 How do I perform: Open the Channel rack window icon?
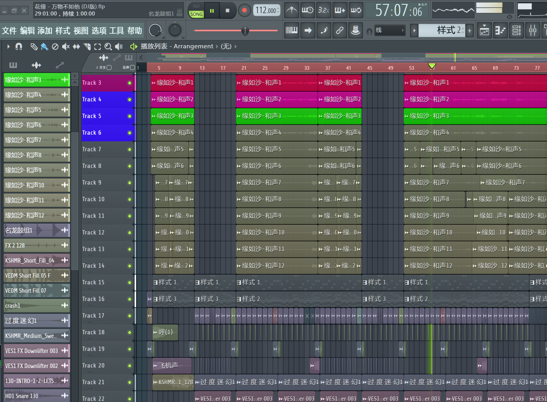pyautogui.click(x=517, y=30)
